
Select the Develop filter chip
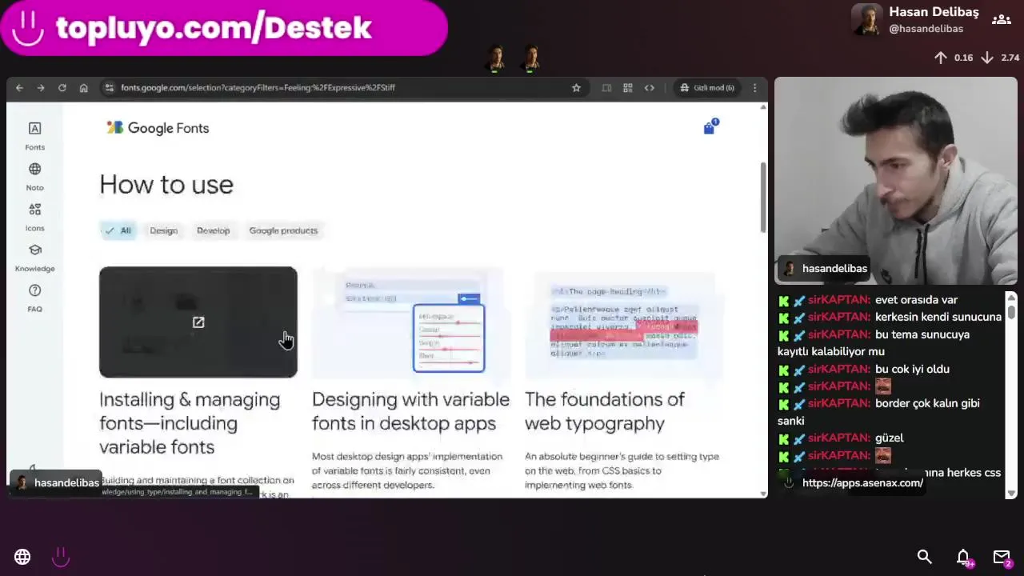[213, 230]
